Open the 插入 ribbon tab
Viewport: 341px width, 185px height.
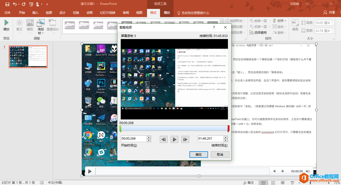[35, 13]
